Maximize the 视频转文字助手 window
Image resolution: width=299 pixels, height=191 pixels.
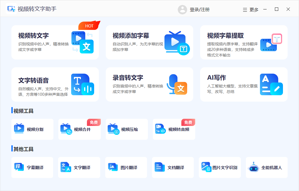[x=277, y=9]
